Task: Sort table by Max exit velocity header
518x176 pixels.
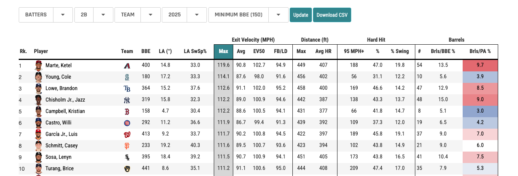Action: [x=223, y=52]
